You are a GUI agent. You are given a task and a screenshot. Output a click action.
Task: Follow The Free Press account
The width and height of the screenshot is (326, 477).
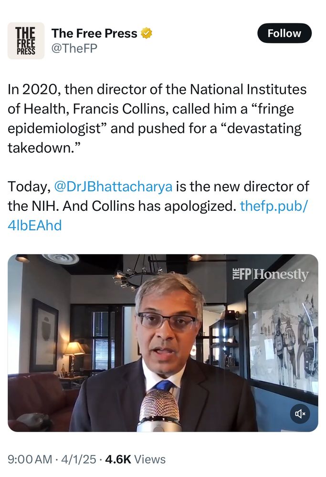click(x=284, y=33)
